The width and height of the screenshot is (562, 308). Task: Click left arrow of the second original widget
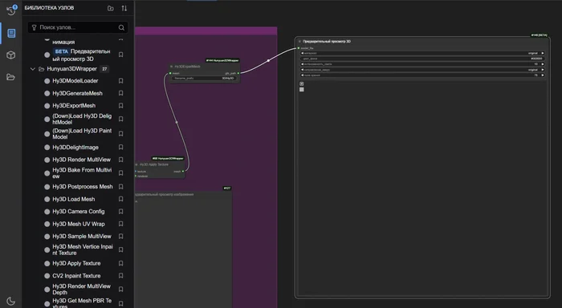click(302, 70)
